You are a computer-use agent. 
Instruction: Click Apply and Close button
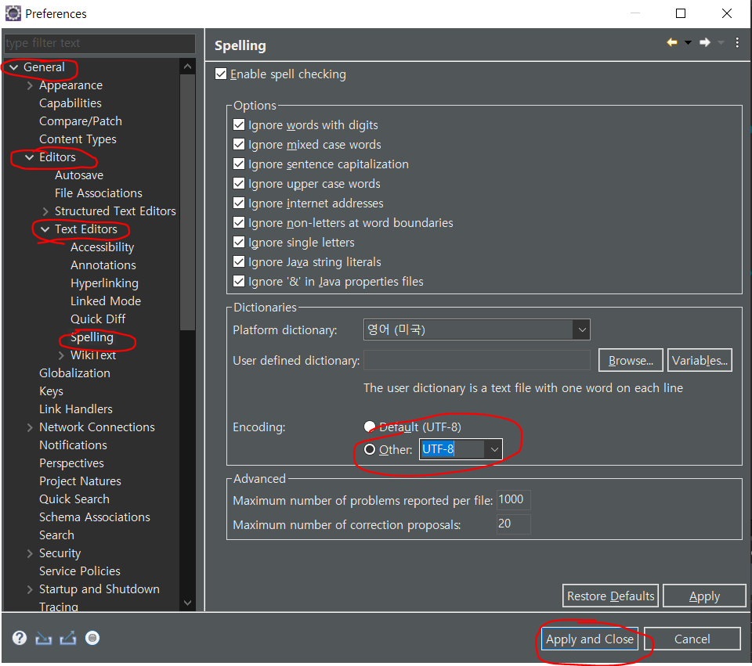click(x=589, y=639)
